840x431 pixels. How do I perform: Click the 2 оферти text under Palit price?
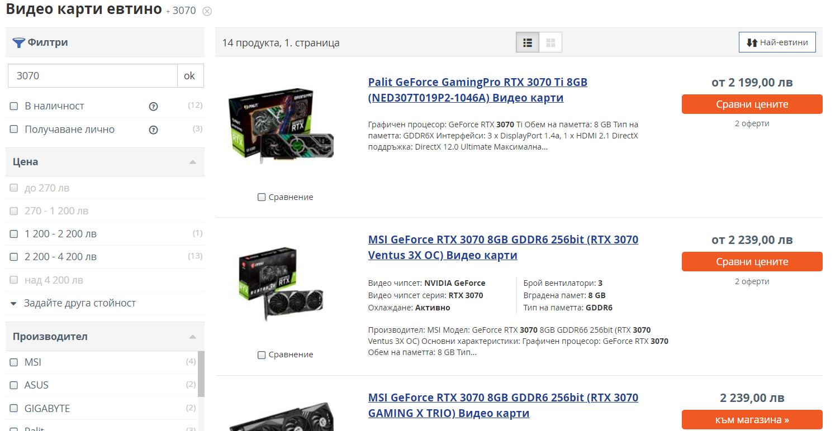pos(752,123)
